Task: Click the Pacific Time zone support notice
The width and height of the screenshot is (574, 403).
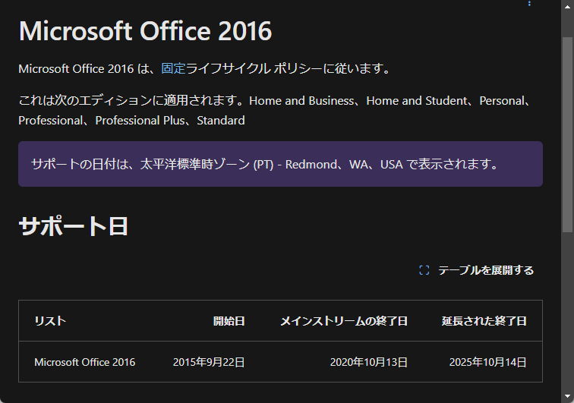Action: [280, 164]
